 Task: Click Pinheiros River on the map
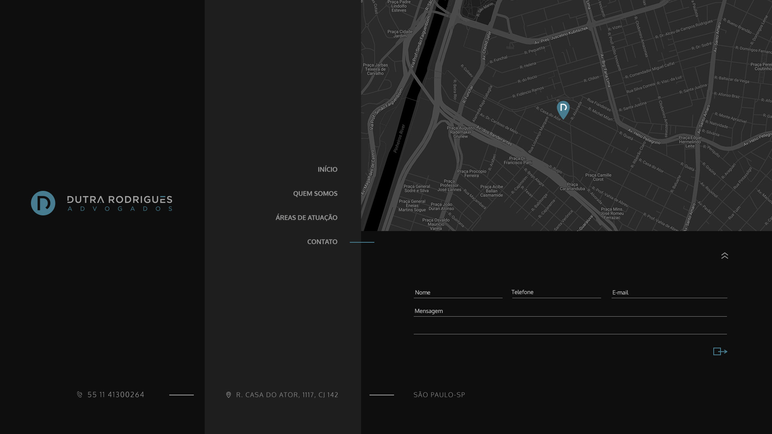point(399,139)
